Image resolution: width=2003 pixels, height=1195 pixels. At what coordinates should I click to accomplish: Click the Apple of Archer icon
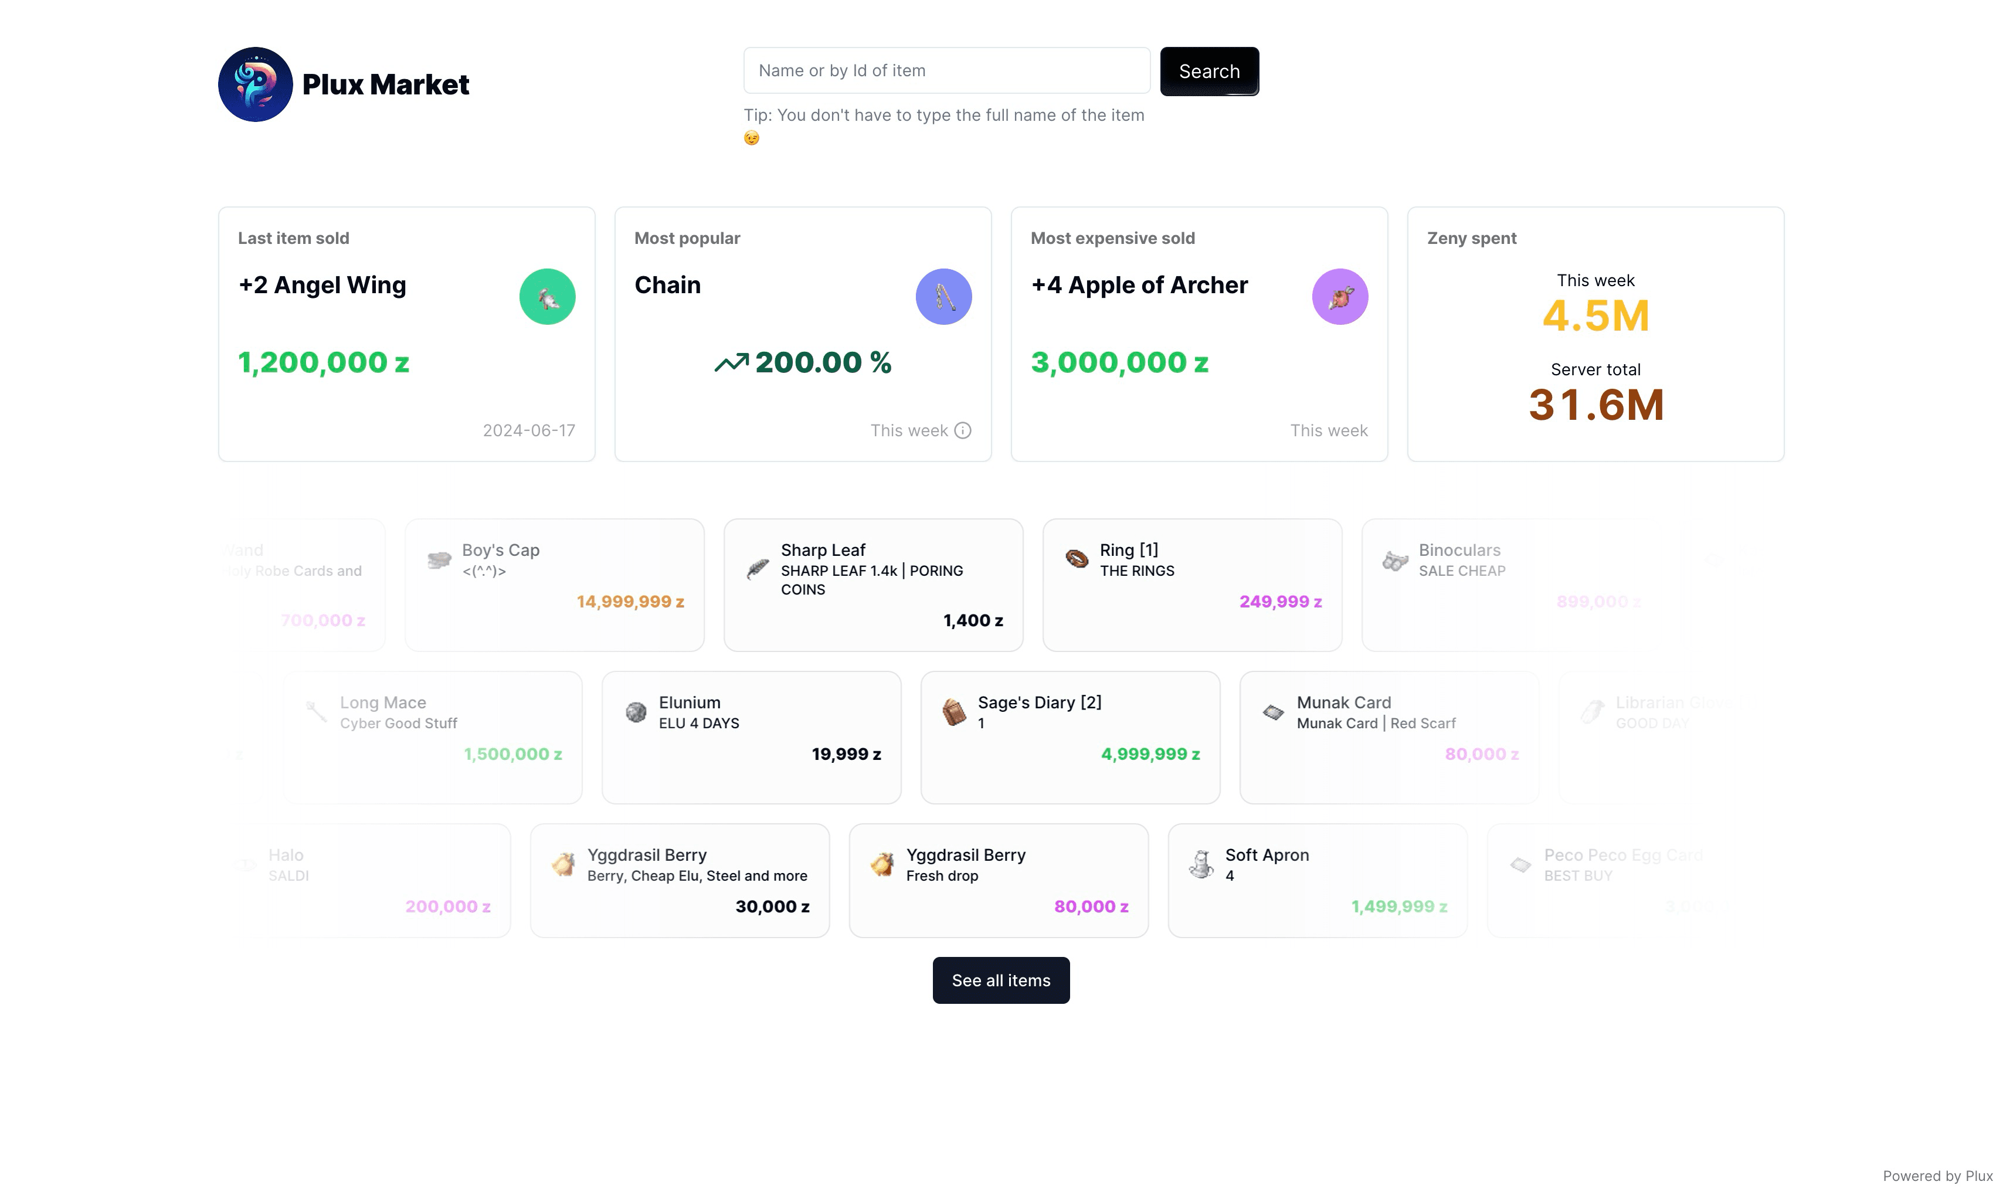point(1339,296)
